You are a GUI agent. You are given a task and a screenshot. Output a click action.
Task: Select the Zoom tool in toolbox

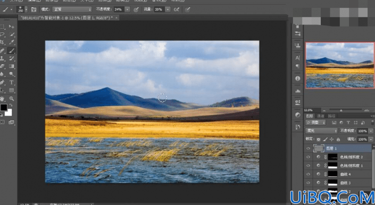tap(12, 99)
